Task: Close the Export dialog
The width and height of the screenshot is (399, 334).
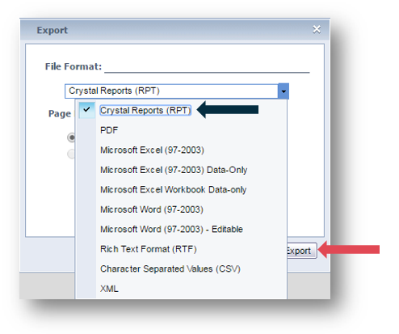Action: tap(317, 29)
